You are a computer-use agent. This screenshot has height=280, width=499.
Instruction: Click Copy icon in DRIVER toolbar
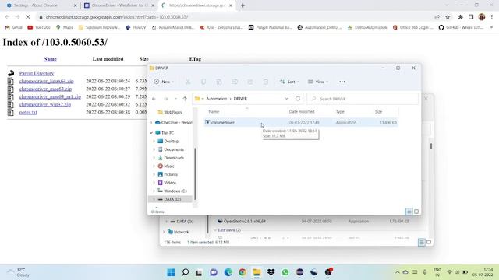203,82
